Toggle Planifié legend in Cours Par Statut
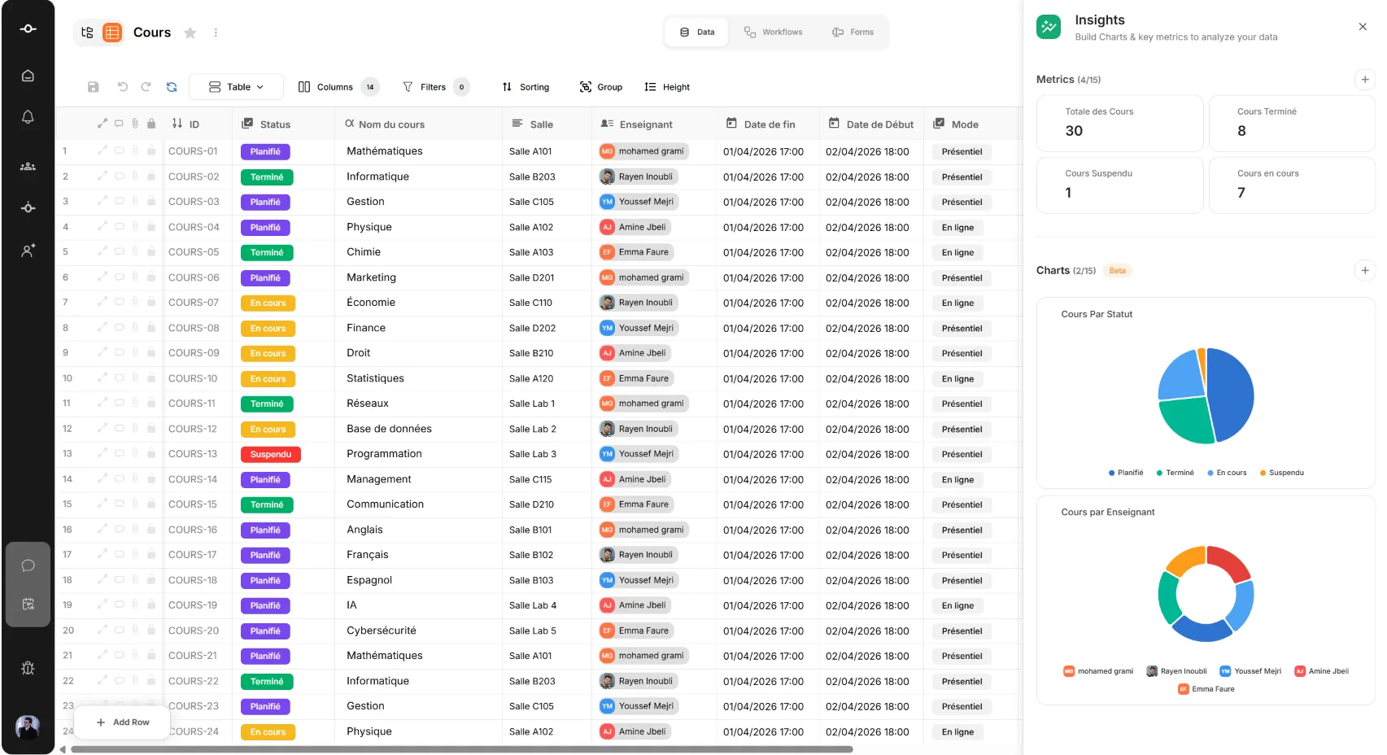 click(x=1126, y=473)
